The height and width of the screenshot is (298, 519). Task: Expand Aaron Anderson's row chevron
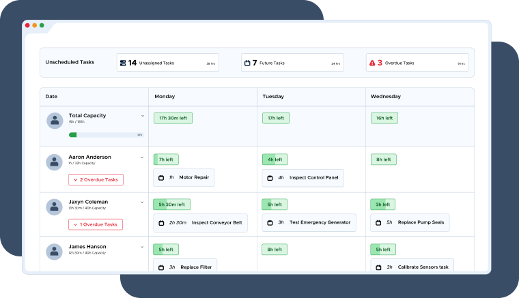coord(143,158)
